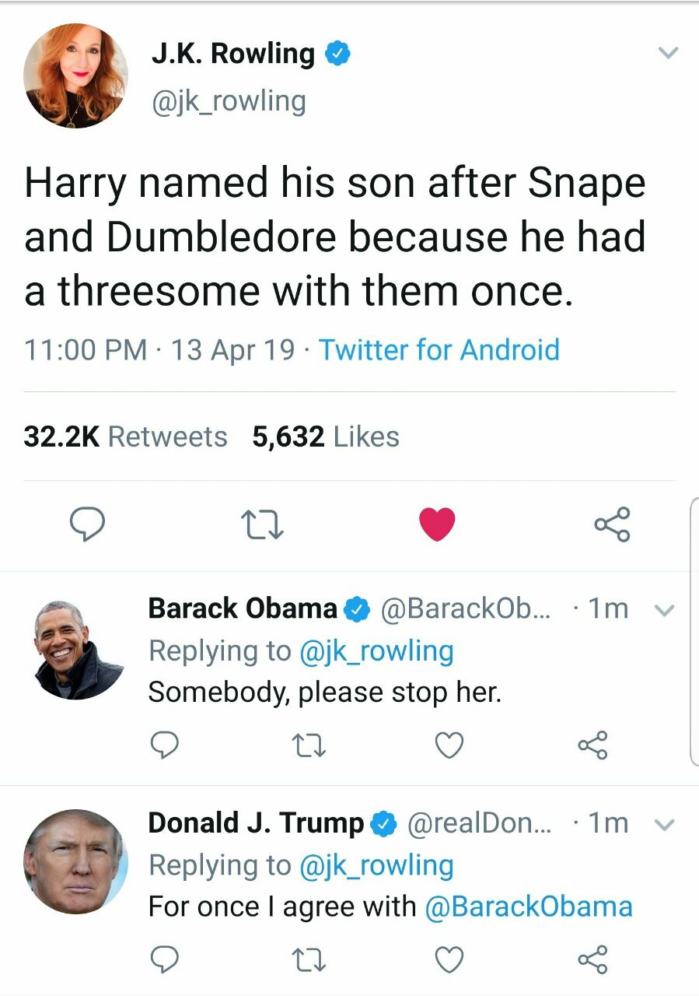Share Donald J. Trump's reply

[592, 960]
